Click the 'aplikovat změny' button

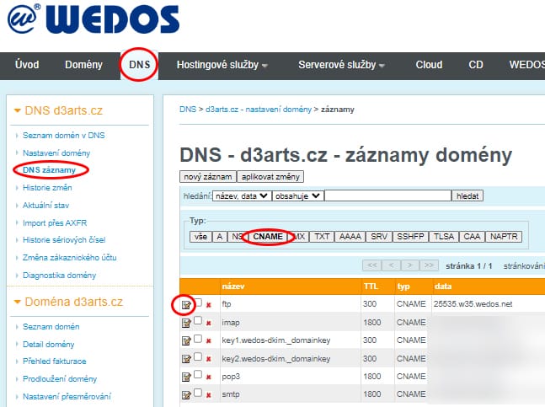tap(270, 177)
